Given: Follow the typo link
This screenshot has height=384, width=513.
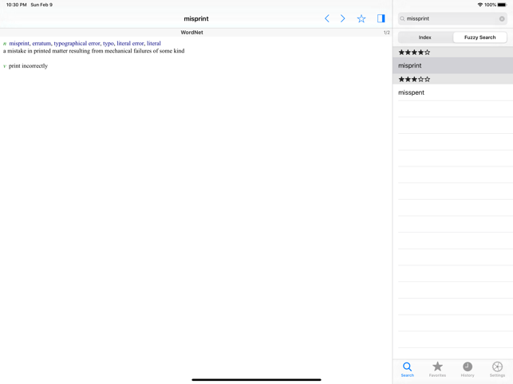Looking at the screenshot, I should pos(109,44).
